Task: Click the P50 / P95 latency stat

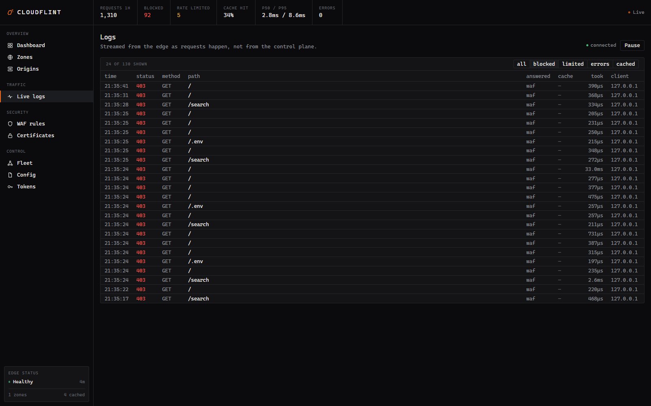Action: coord(284,12)
